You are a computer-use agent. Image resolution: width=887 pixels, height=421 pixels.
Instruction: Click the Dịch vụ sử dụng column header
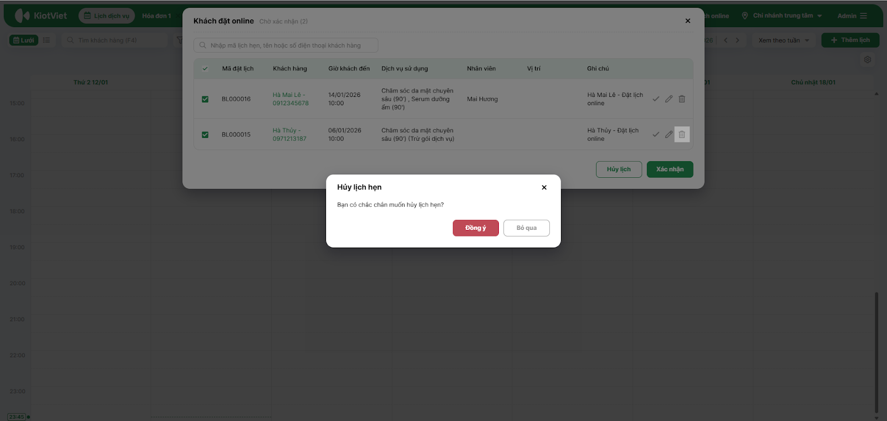coord(405,69)
